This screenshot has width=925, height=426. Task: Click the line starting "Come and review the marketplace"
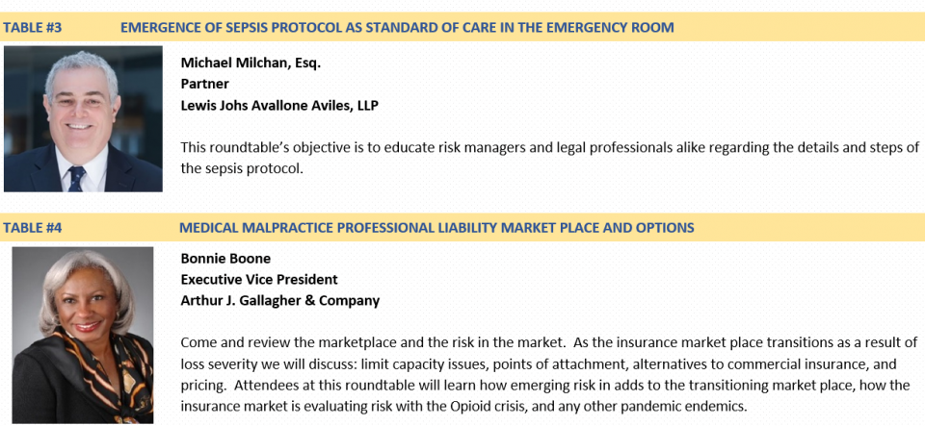[x=549, y=342]
